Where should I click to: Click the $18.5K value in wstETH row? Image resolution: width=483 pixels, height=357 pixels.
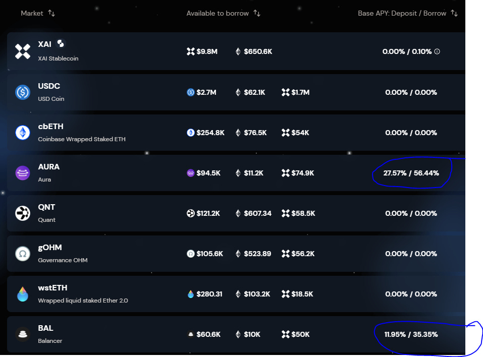tap(302, 294)
